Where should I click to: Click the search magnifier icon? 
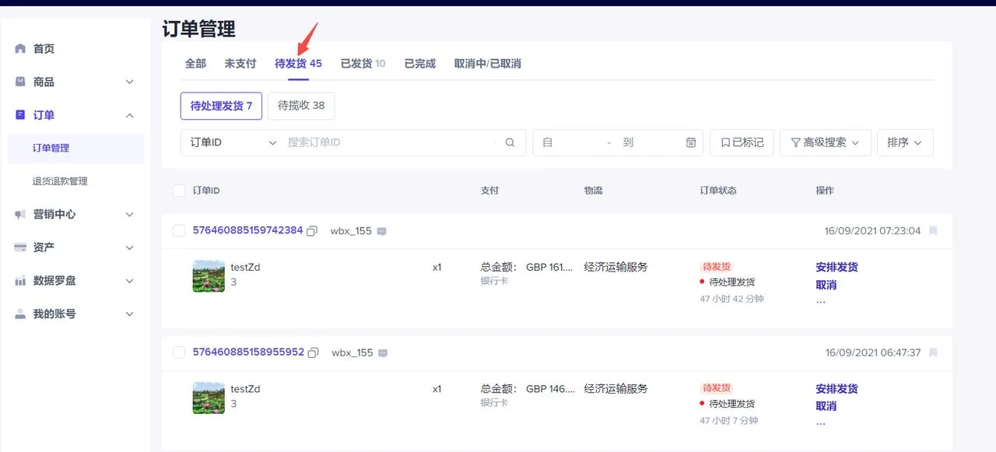click(x=510, y=142)
